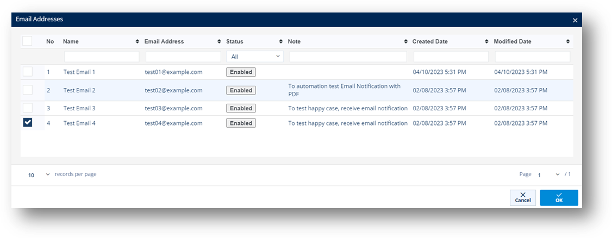Sort the table by Status column icon

coord(281,42)
